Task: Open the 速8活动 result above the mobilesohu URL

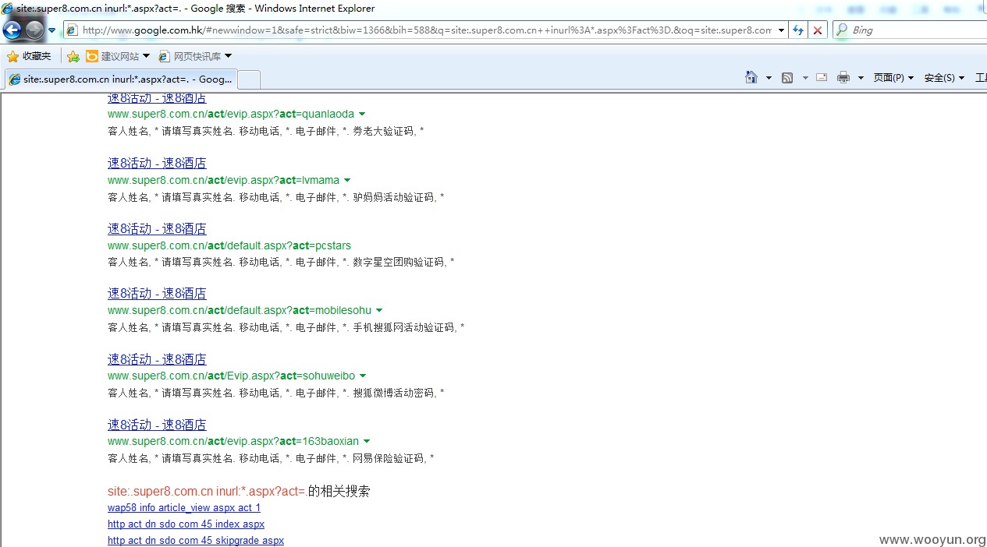Action: 157,293
